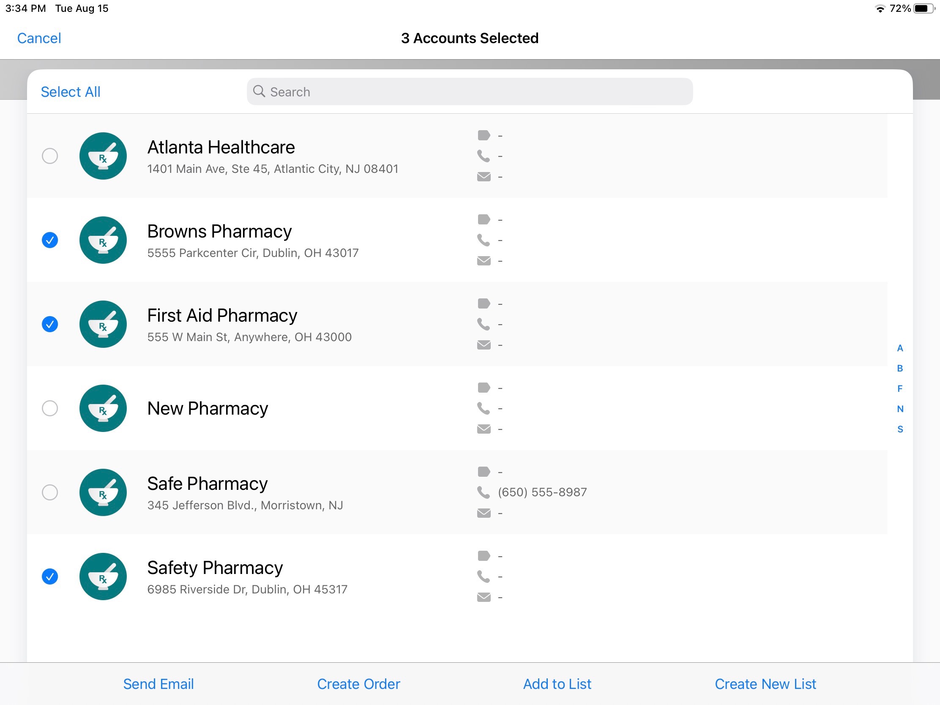
Task: Click the Select All button
Action: click(71, 92)
